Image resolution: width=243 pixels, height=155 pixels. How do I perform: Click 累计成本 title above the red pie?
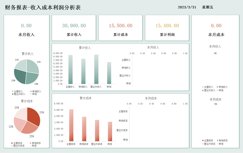[x=27, y=101]
